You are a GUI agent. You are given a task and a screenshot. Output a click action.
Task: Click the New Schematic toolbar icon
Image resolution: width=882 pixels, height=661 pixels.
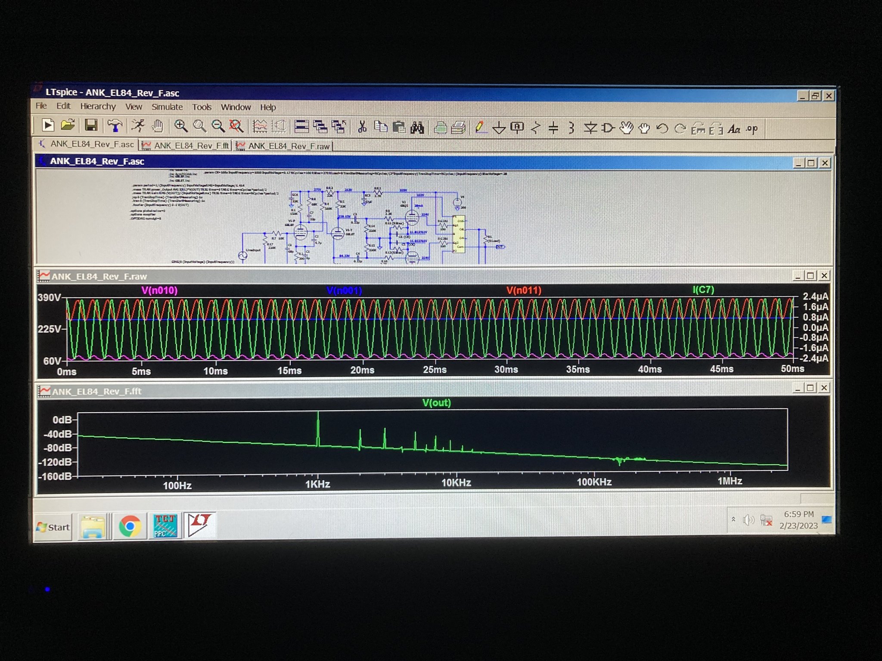point(48,125)
